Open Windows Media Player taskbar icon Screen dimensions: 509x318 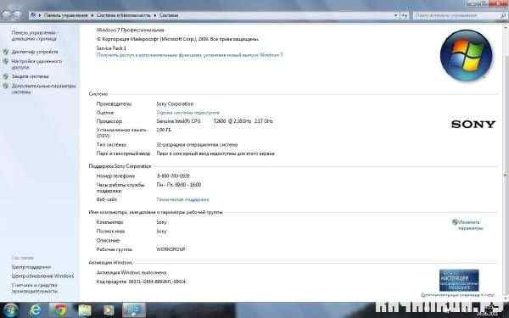pyautogui.click(x=109, y=310)
